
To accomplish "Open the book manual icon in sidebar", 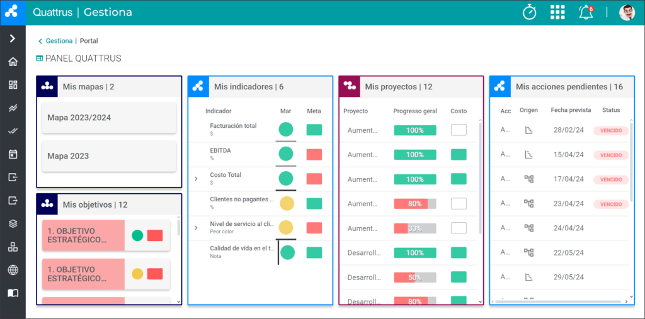I will point(13,293).
